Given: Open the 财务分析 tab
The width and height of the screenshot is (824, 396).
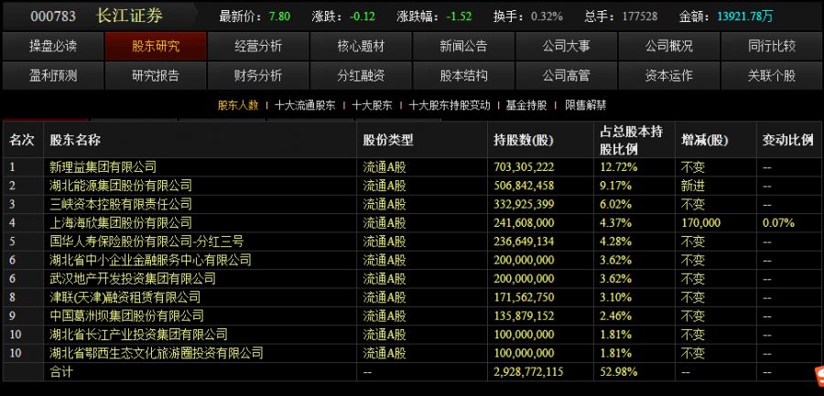Looking at the screenshot, I should click(x=258, y=76).
